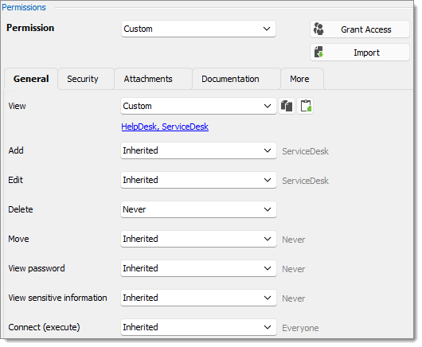Select the General tab
The image size is (422, 347).
(31, 79)
